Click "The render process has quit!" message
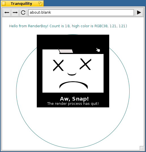Image resolution: width=146 pixels, height=152 pixels. 73,104
